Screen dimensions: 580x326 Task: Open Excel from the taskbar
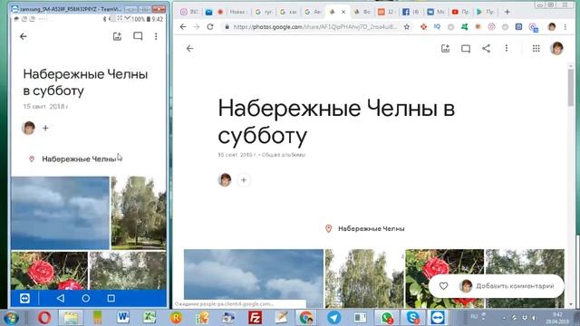tap(150, 318)
